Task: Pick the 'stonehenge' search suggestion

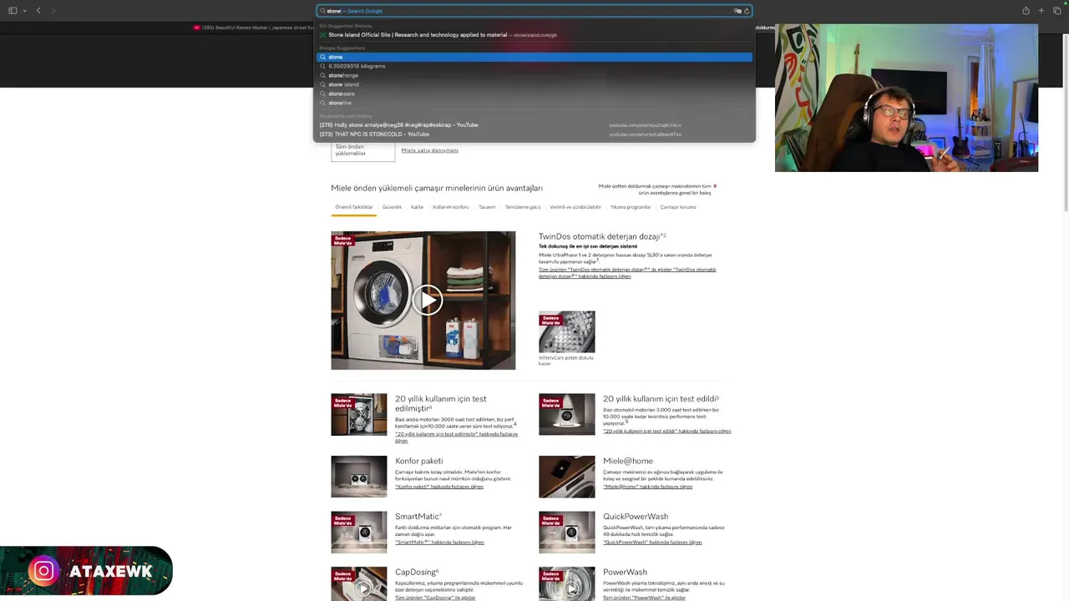Action: (x=534, y=75)
